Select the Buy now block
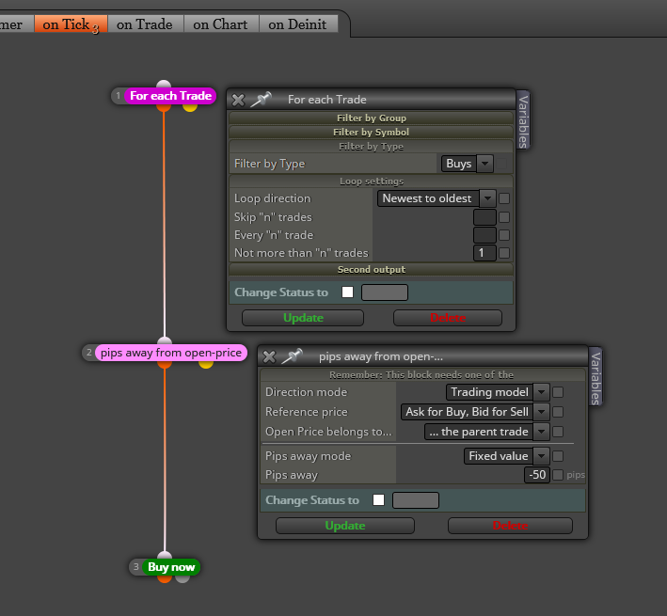The width and height of the screenshot is (667, 616). point(171,567)
